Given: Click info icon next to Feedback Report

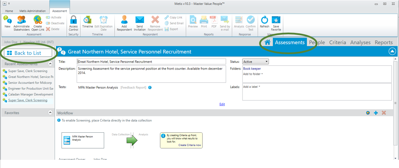Looking at the screenshot, I should (150, 87).
